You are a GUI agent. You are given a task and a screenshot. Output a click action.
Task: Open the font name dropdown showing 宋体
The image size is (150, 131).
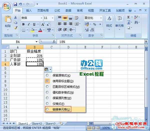(x=41, y=18)
